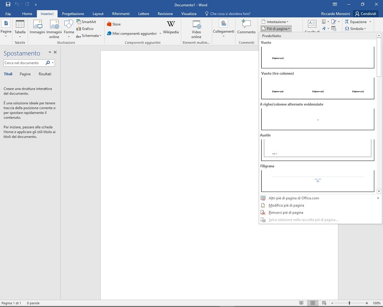Switch to the Revisione tab
This screenshot has height=307, width=383.
(165, 14)
